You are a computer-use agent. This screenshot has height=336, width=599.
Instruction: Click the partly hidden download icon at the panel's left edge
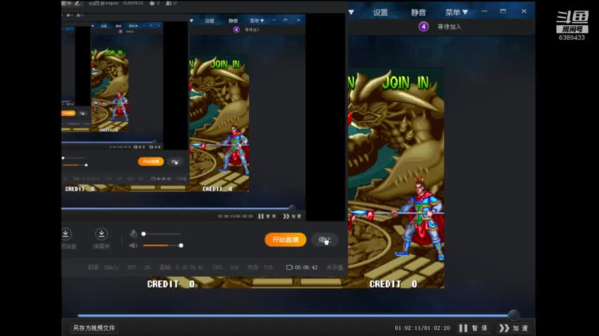(x=66, y=234)
